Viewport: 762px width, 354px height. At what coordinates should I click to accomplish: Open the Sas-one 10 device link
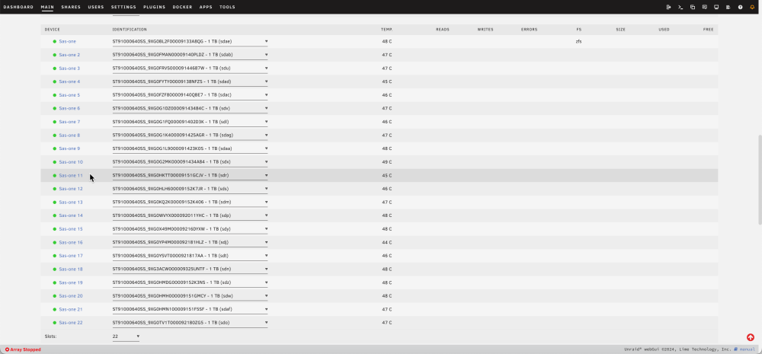click(71, 162)
